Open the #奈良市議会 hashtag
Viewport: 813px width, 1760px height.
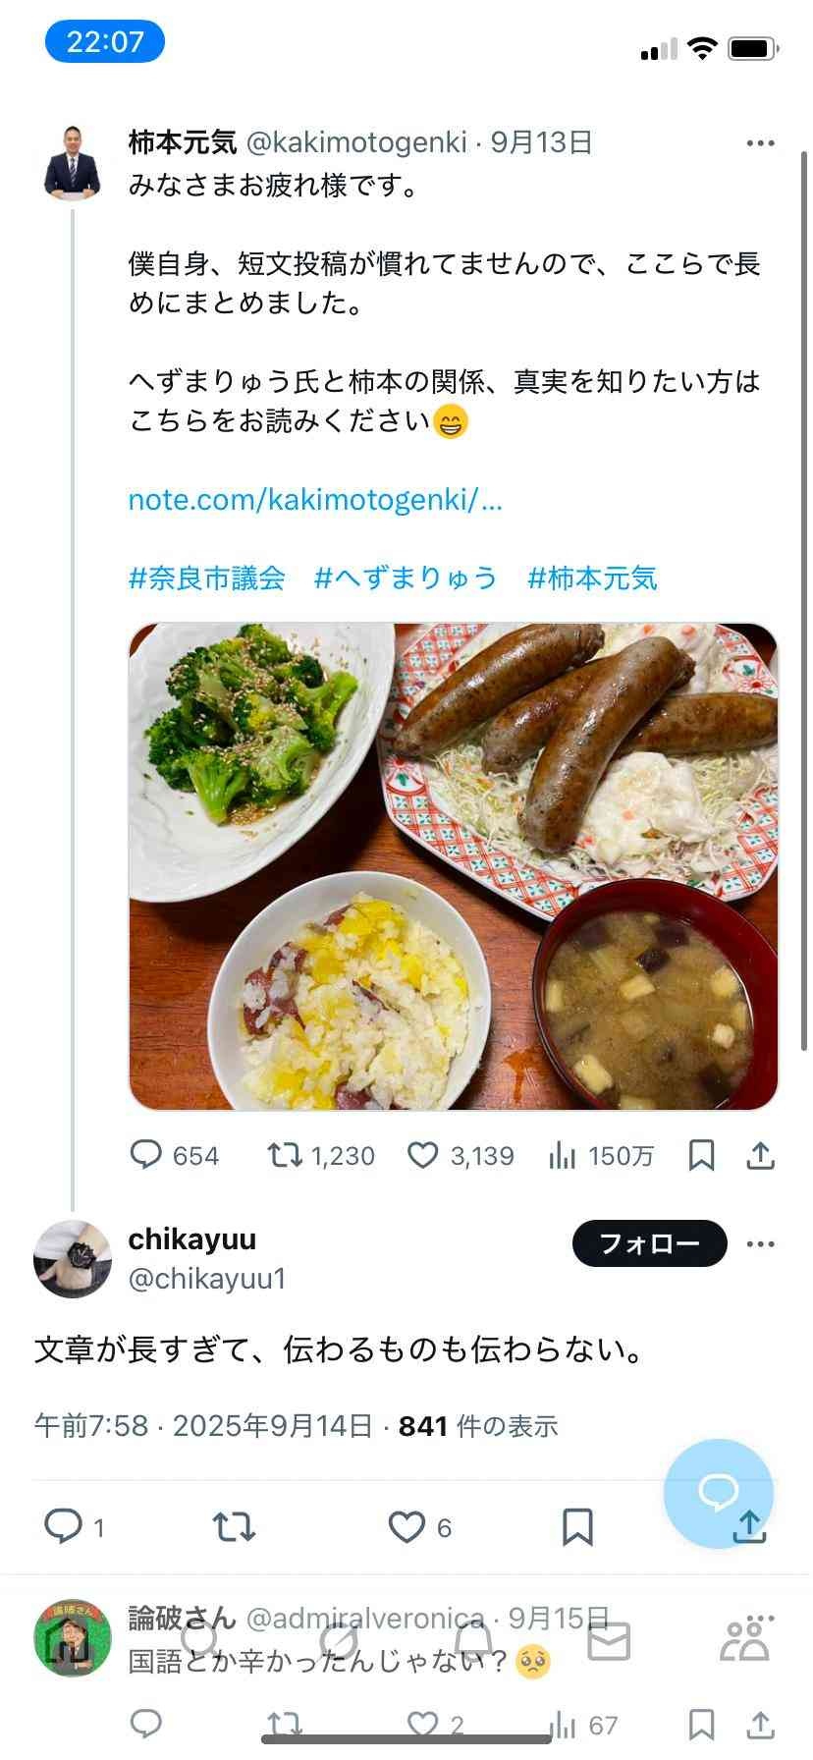pyautogui.click(x=206, y=578)
